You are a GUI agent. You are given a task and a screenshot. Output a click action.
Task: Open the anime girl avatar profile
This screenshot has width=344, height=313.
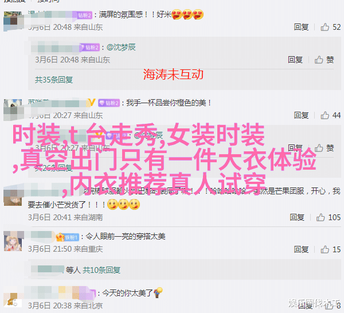(x=13, y=241)
